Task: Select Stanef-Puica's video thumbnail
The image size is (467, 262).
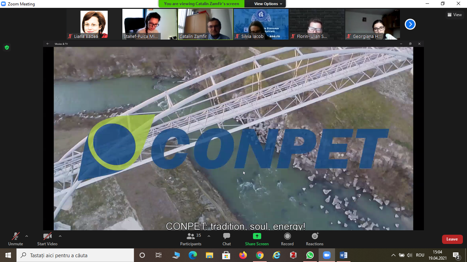Action: tap(150, 24)
